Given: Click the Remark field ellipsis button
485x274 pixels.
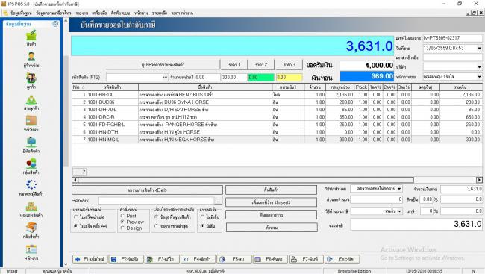Looking at the screenshot, I should pyautogui.click(x=218, y=201).
